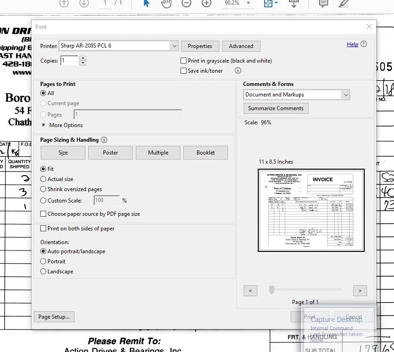
Task: Click the Help link
Action: (352, 44)
